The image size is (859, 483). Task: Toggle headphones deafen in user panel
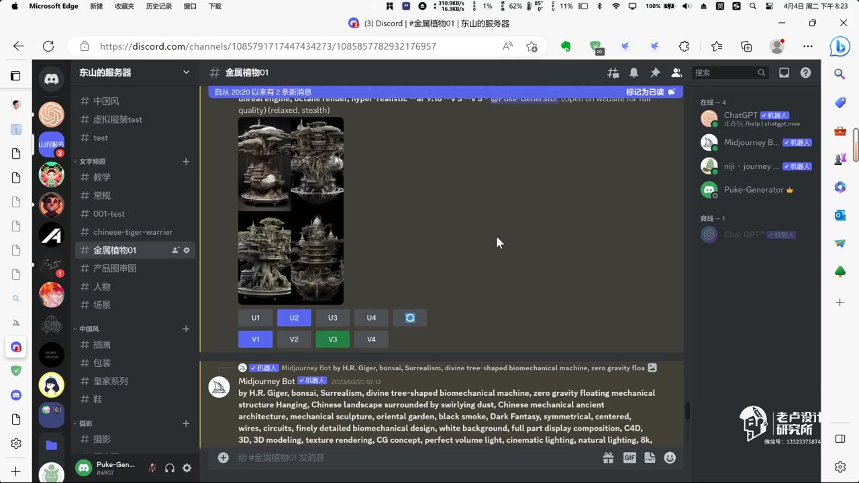coord(170,468)
